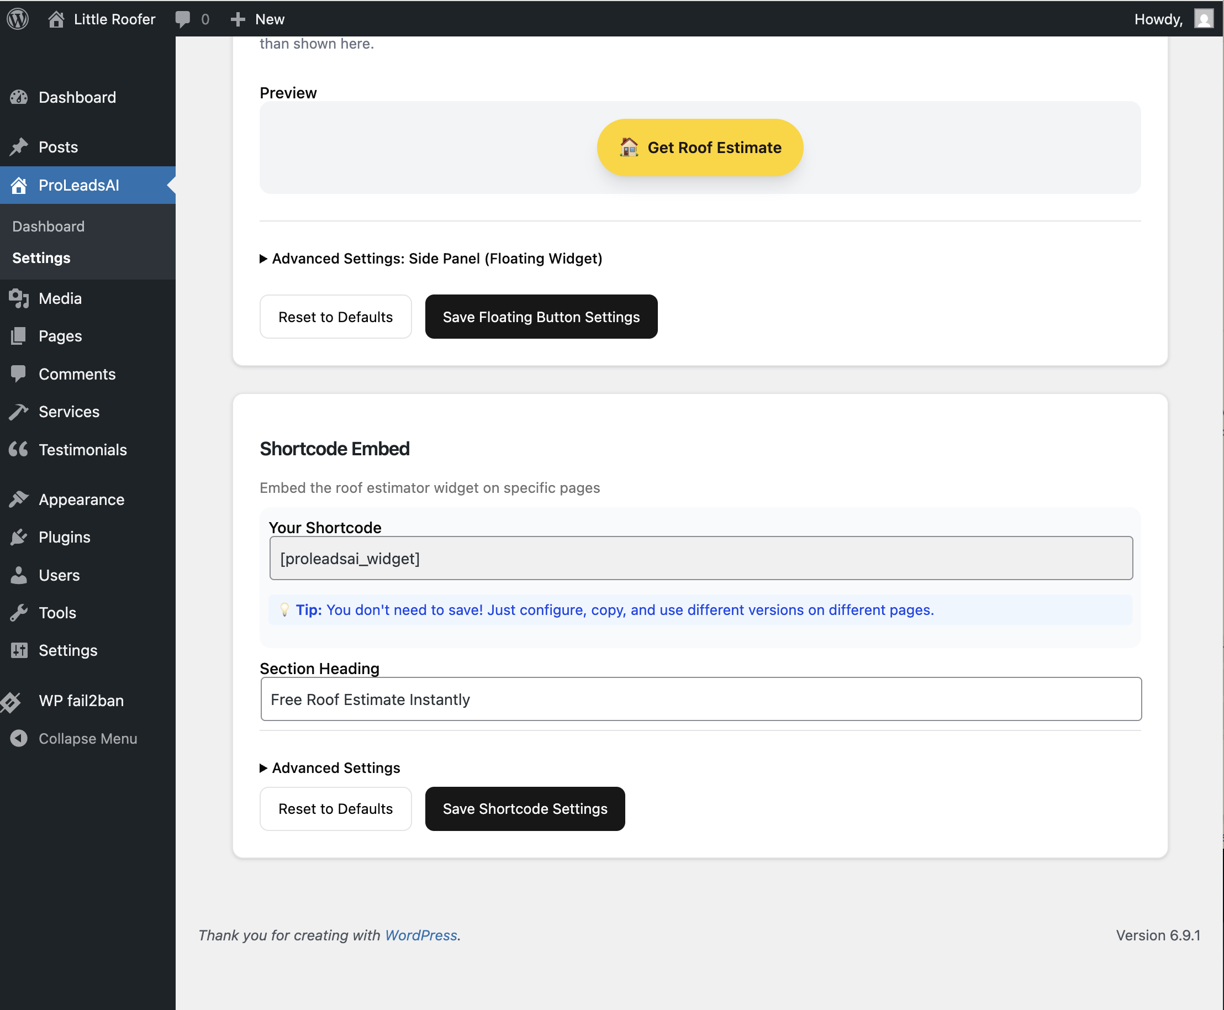This screenshot has height=1010, width=1224.
Task: Click the comments bubble showing zero
Action: point(192,19)
